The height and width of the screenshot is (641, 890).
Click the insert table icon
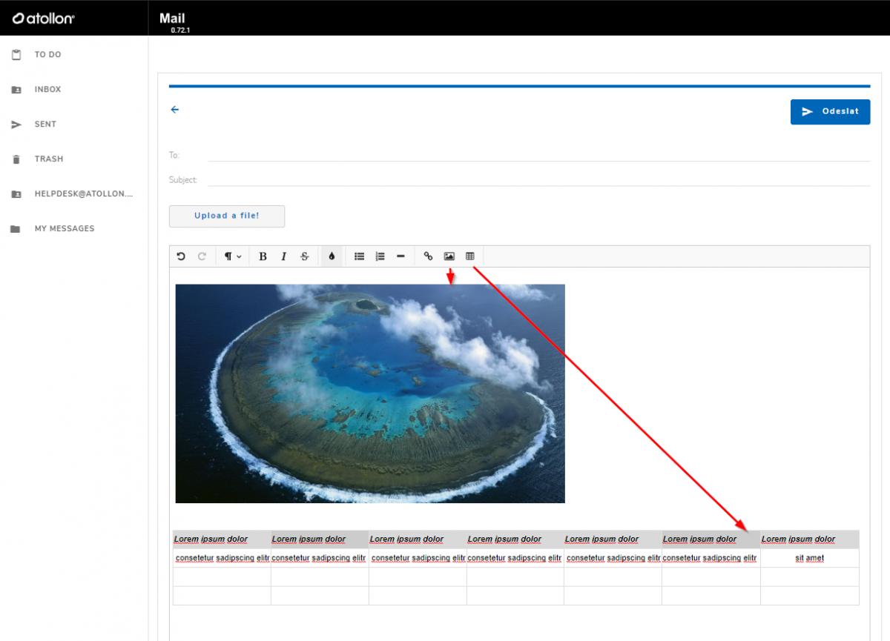pos(470,256)
